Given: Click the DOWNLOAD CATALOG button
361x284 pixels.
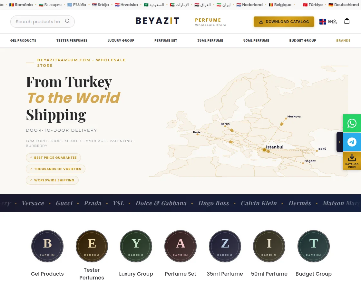Looking at the screenshot, I should point(284,22).
